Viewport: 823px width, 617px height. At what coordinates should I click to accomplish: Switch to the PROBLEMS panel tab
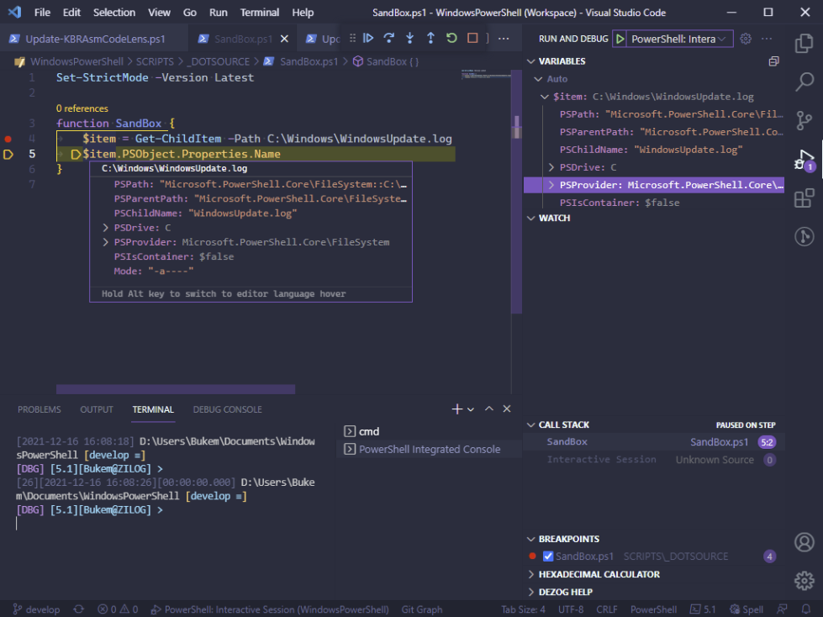[x=40, y=409]
